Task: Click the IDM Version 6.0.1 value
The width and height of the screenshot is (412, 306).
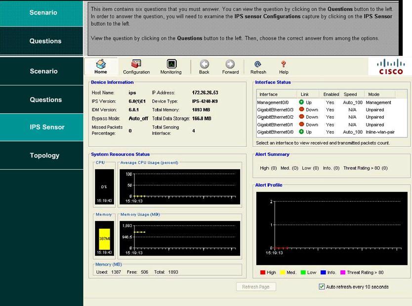Action: (x=134, y=110)
